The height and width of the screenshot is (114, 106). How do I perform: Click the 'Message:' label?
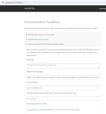pyautogui.click(x=30, y=60)
